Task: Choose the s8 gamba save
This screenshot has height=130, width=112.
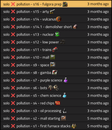Action: (x=56, y=72)
